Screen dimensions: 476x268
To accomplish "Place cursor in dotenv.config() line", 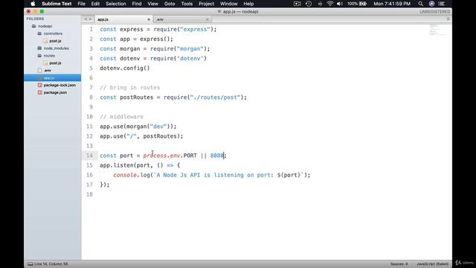I will click(x=125, y=68).
